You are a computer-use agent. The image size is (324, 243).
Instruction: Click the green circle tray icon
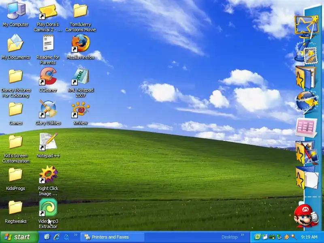tap(258, 237)
